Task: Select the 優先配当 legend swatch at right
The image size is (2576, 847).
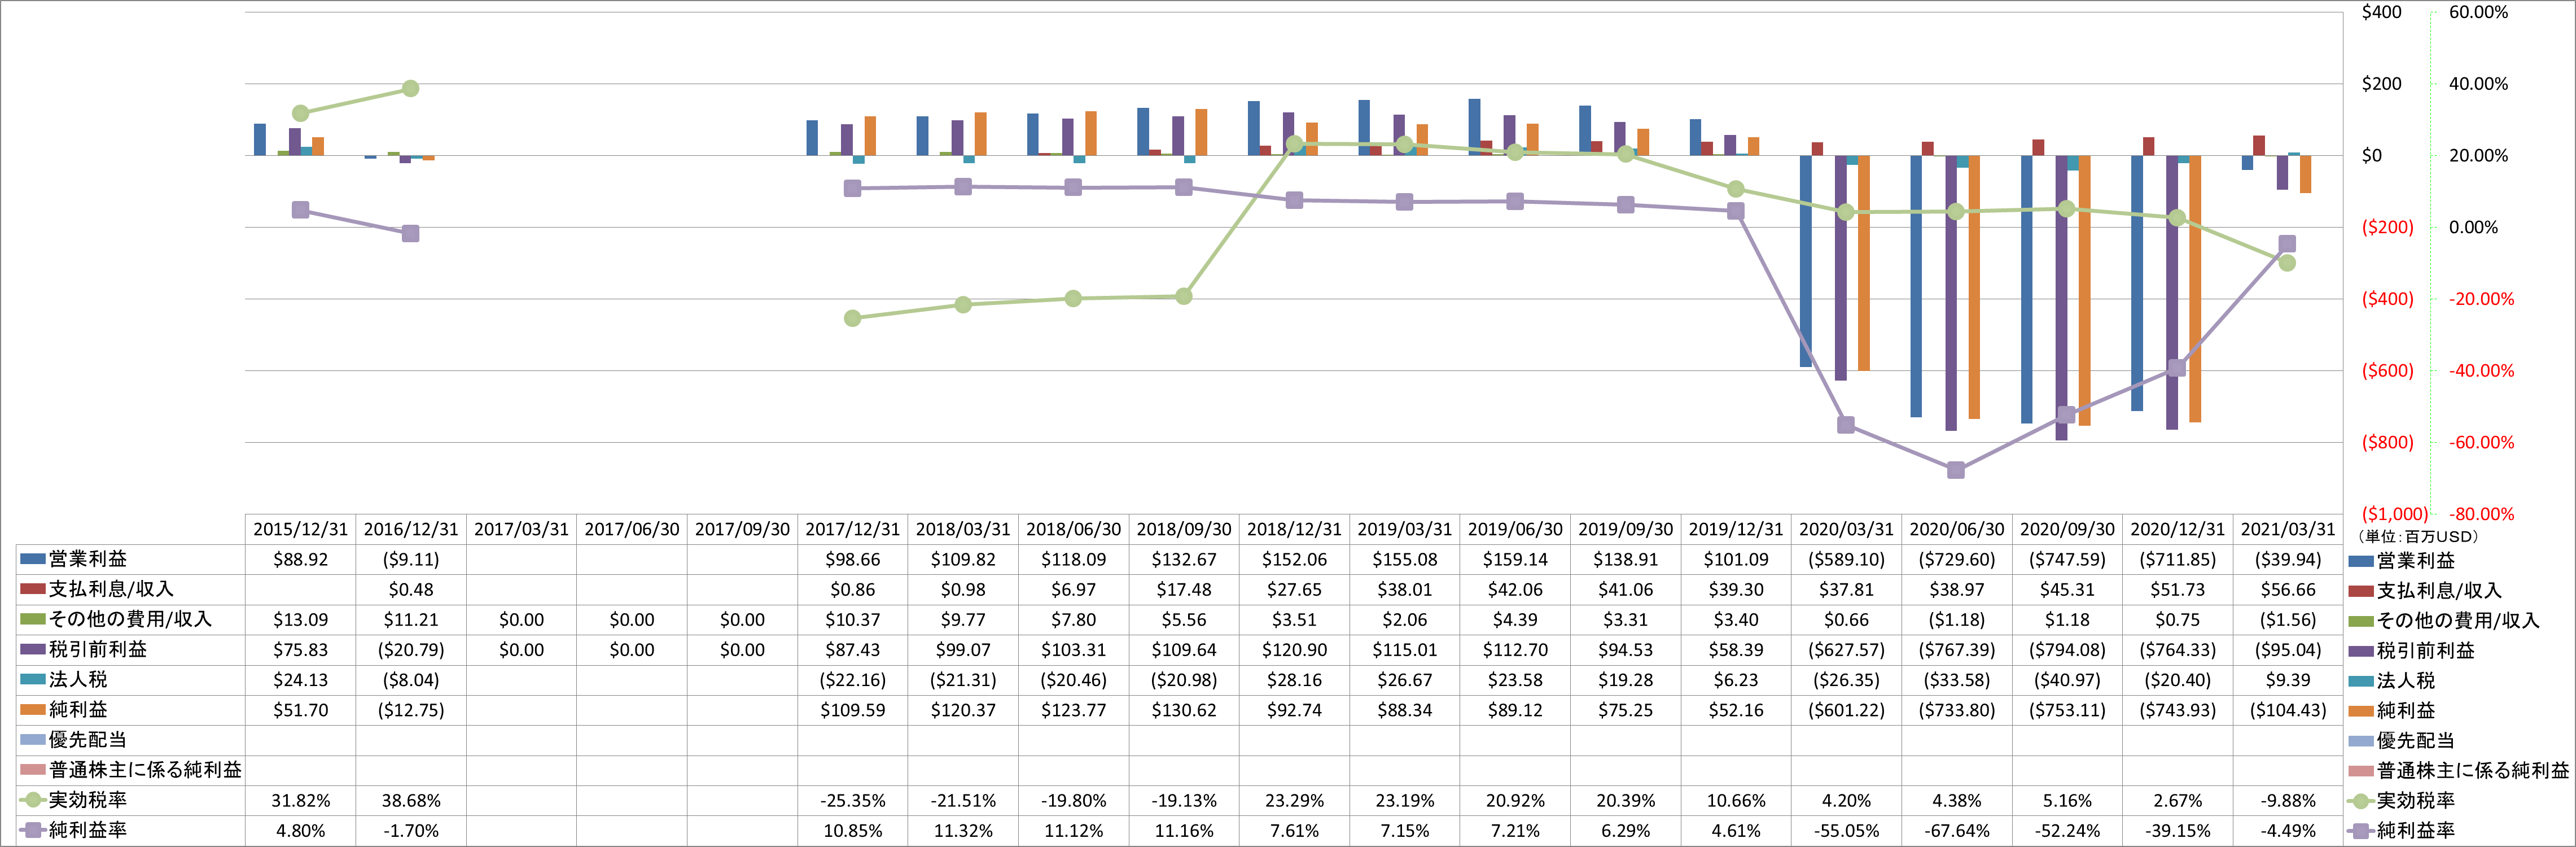Action: [2361, 741]
